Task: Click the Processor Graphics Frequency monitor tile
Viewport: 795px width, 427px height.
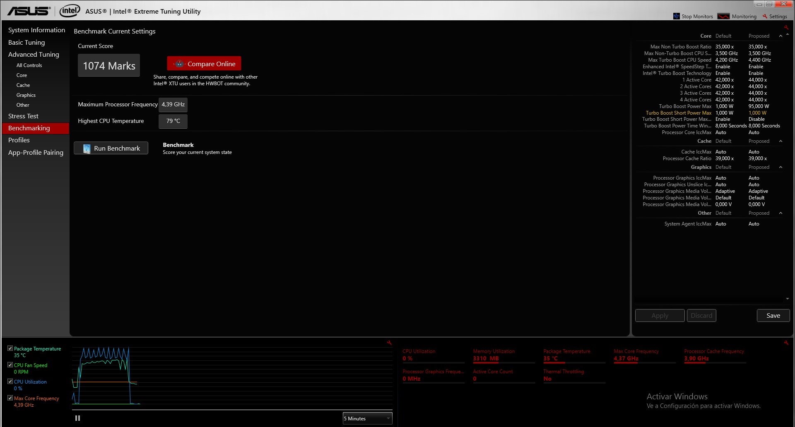Action: pyautogui.click(x=434, y=375)
